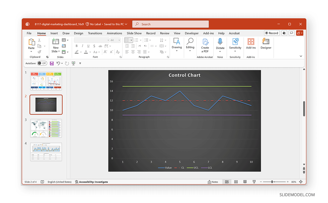Start Slide Show from the status bar icon

254,182
